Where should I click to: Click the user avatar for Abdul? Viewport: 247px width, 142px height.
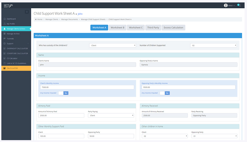226,5
